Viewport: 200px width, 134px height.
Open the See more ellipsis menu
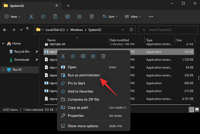(x=151, y=16)
